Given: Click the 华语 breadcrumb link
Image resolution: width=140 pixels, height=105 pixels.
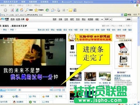Looking at the screenshot, I should [x=12, y=30].
